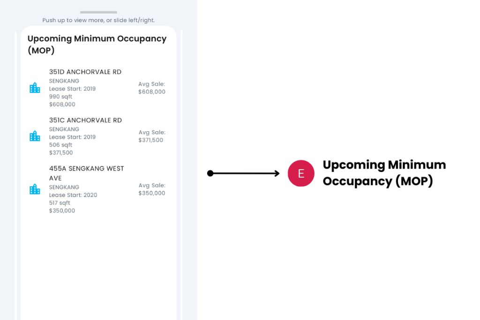Viewport: 480px width, 320px height.
Task: Click building icon beside 351D Anchorvale Rd
Action: tap(35, 88)
